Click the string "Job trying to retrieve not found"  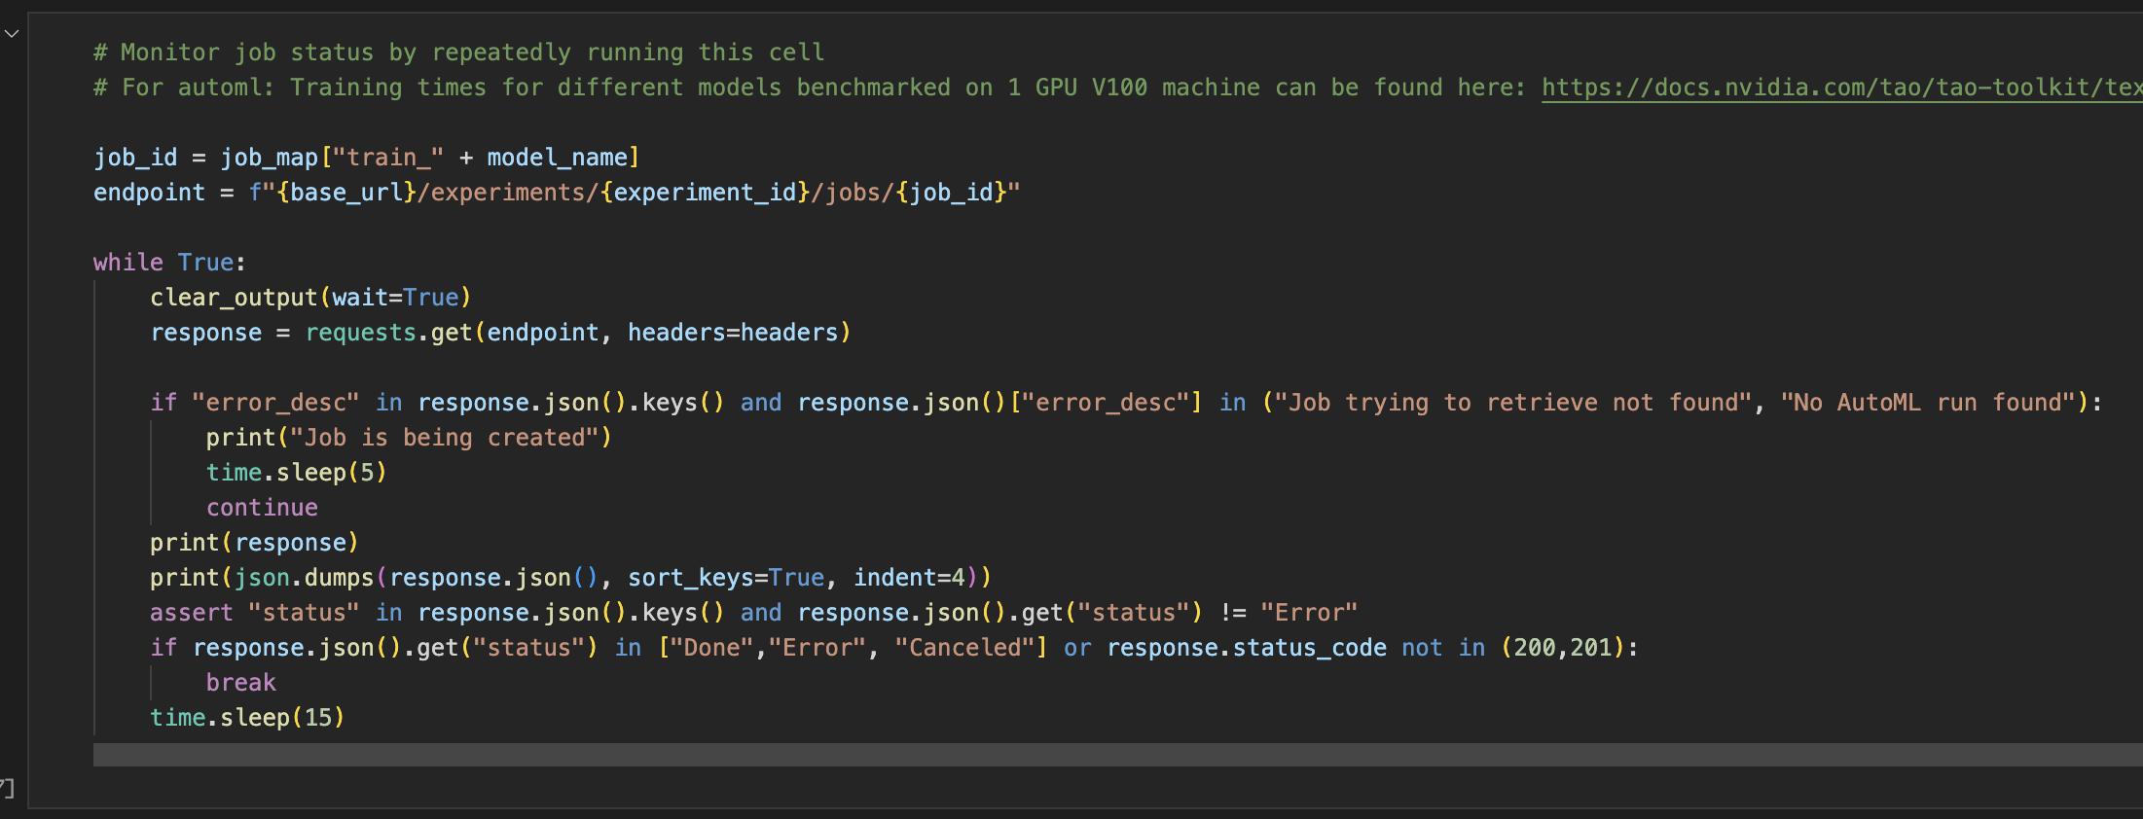coord(1513,403)
